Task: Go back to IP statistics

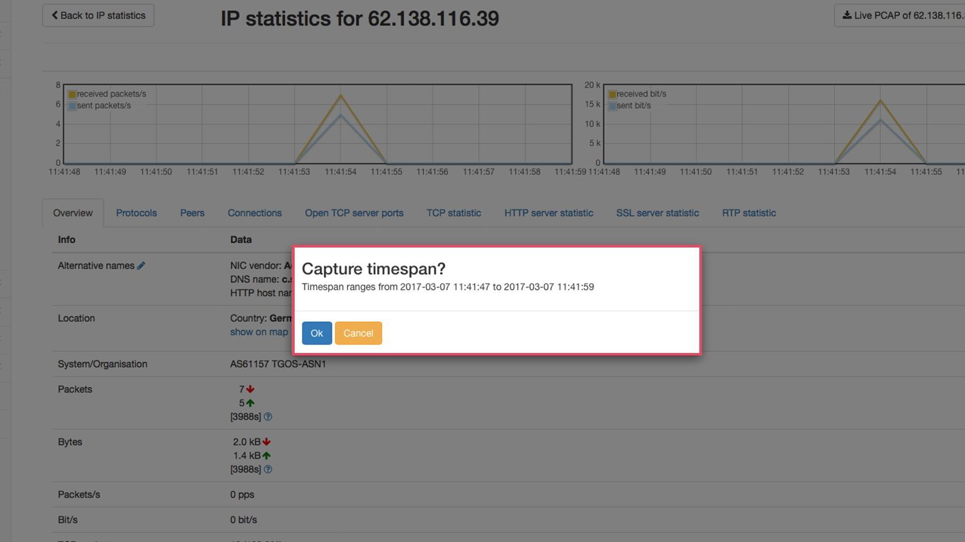Action: [98, 15]
